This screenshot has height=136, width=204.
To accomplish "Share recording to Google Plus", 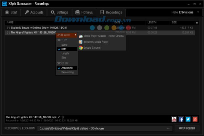I will coord(195,119).
